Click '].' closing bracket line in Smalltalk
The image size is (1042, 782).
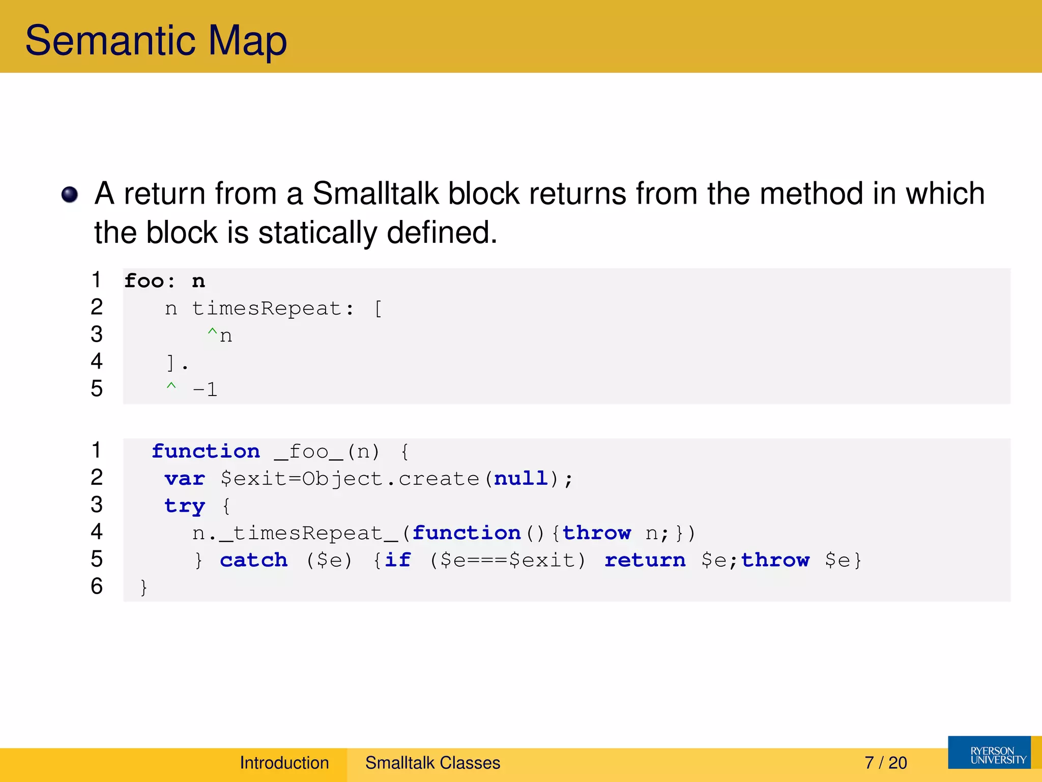[178, 363]
